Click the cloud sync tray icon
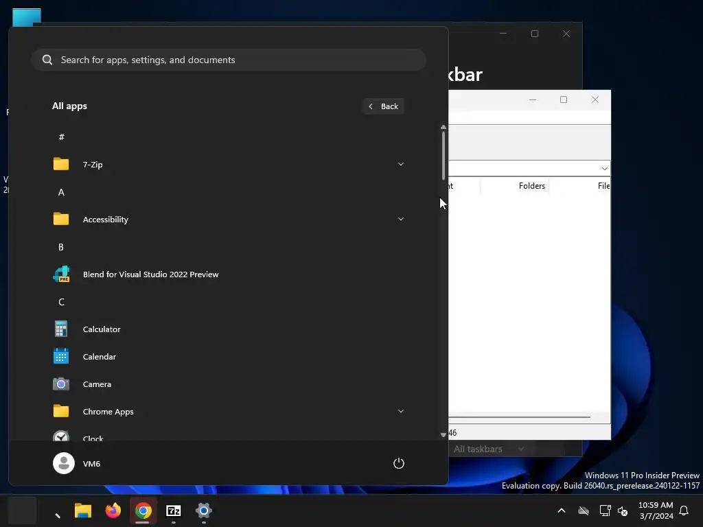The image size is (703, 527). coord(584,511)
